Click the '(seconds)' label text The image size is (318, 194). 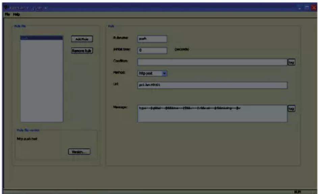coord(182,50)
